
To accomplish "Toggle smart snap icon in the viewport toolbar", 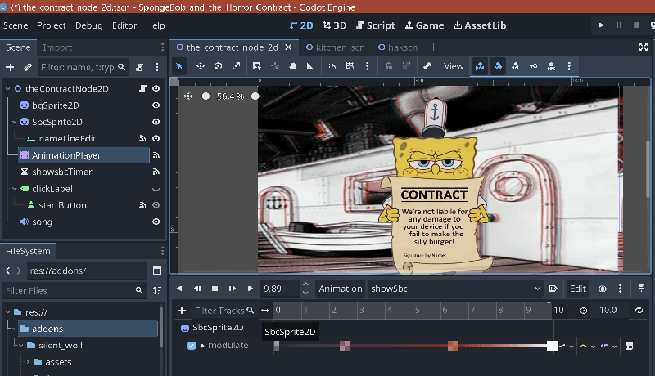I will click(332, 66).
